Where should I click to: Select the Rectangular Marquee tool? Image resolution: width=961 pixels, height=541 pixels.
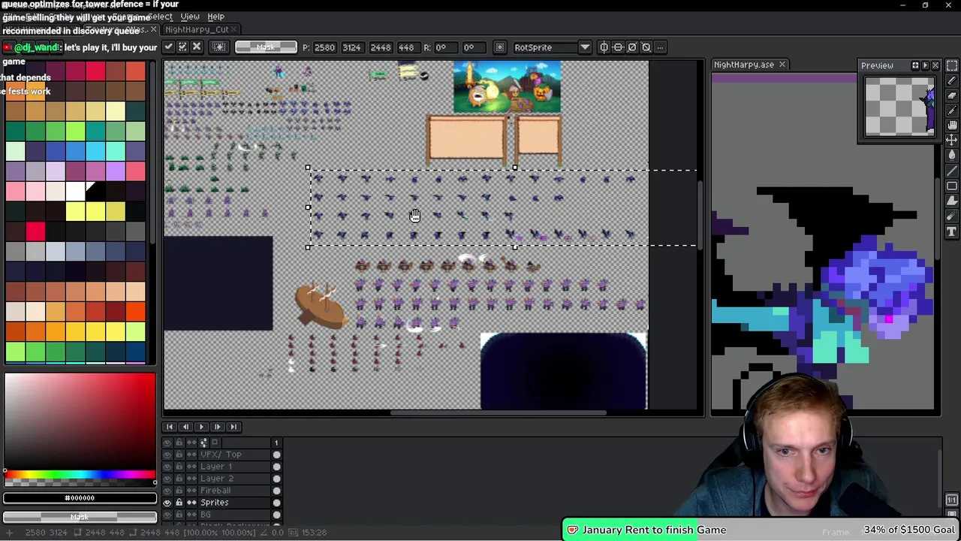952,66
